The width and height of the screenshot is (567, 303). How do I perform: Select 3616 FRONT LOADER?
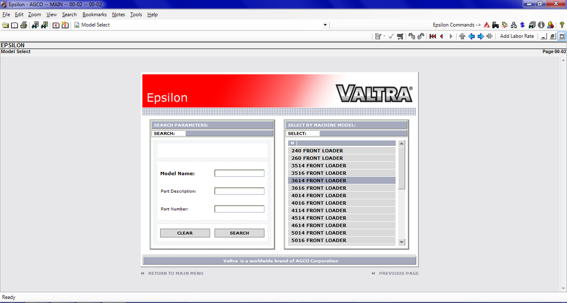tap(342, 188)
